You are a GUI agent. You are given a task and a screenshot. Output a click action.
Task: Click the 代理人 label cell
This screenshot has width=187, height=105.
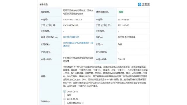(105, 44)
